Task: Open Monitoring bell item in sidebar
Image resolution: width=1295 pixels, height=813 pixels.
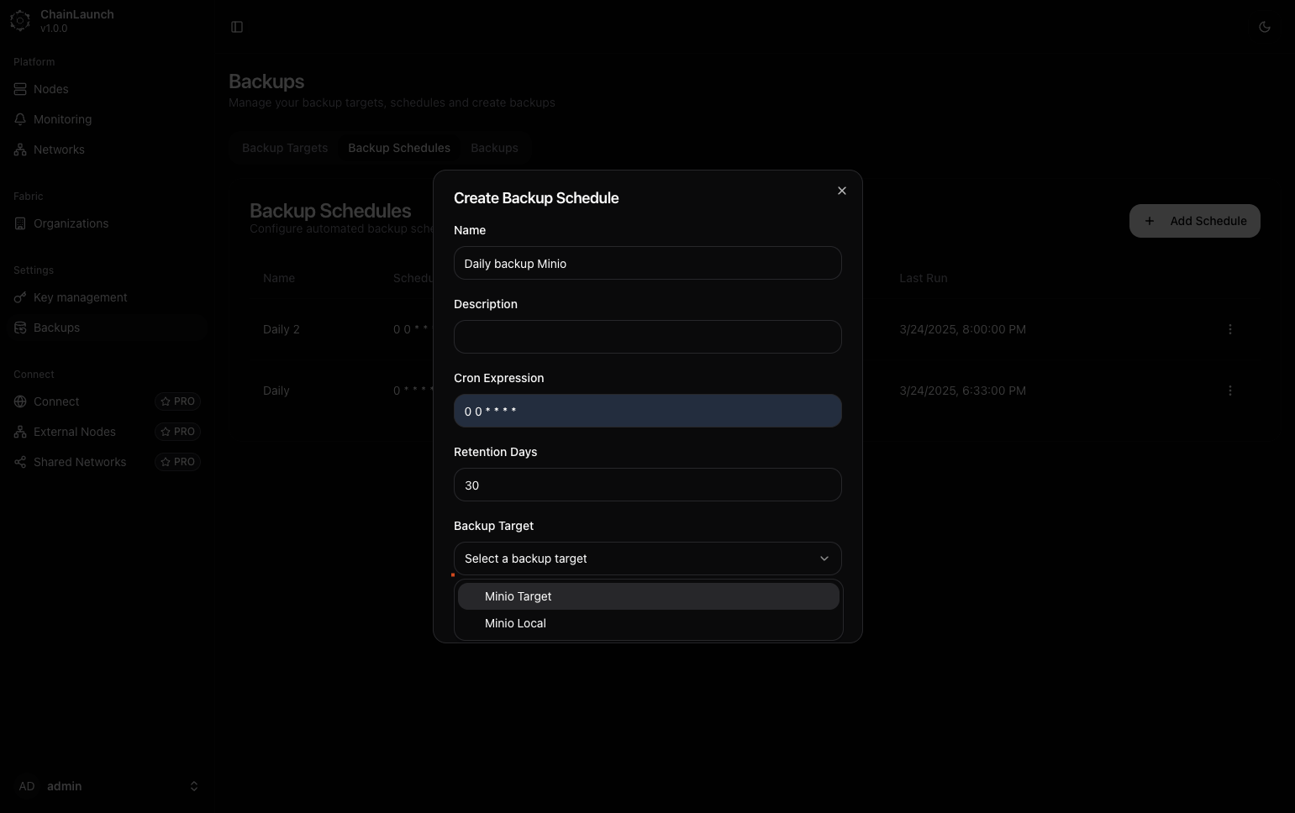Action: coord(62,119)
